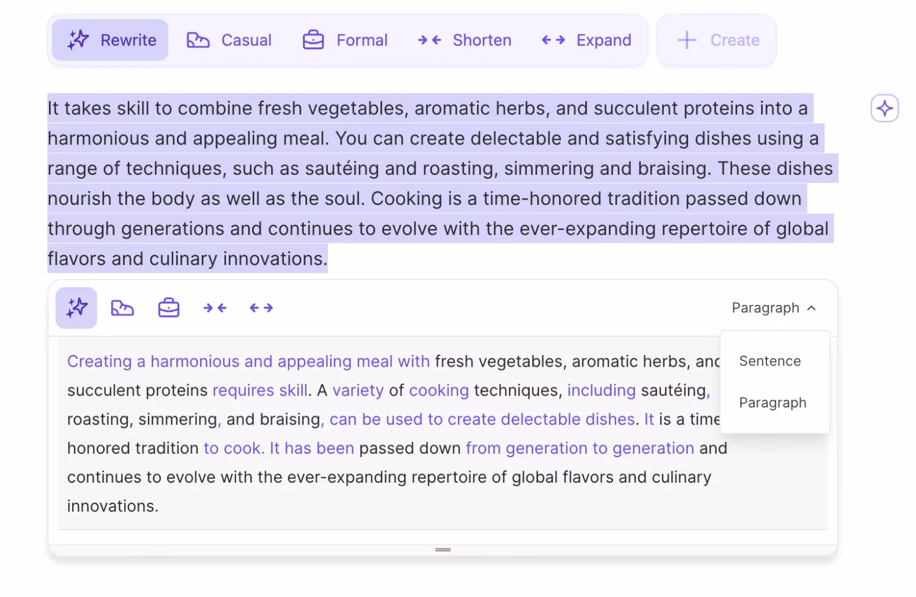Viewport: 916px width, 597px height.
Task: Click the AI sparkle icon at right
Action: (885, 108)
